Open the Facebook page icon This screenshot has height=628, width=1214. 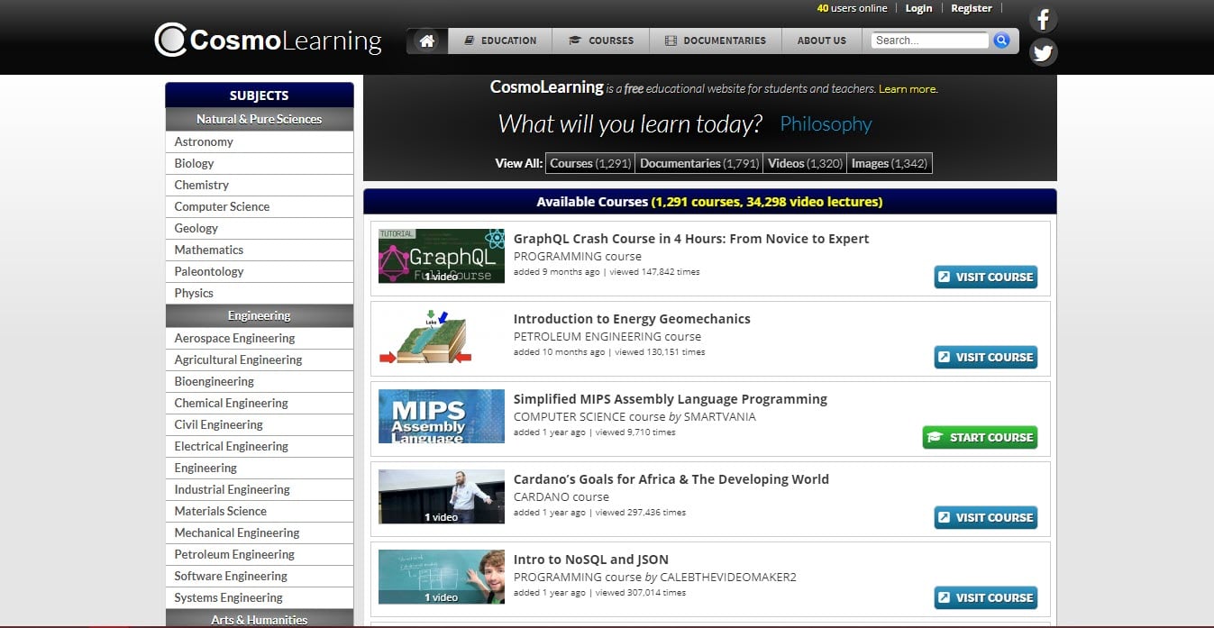(x=1043, y=19)
